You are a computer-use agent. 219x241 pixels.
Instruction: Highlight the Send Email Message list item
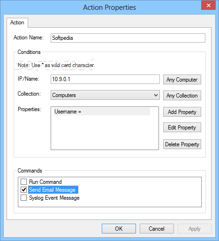click(x=53, y=190)
